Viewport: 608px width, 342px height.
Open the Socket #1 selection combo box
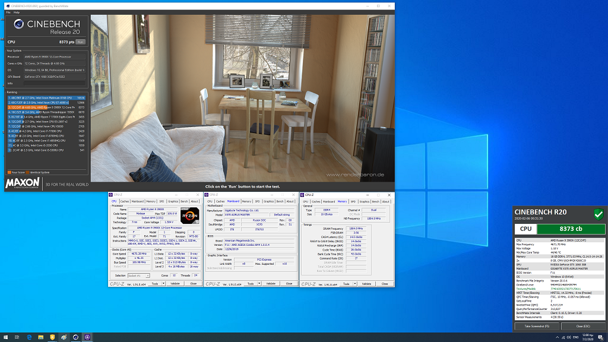coord(138,275)
